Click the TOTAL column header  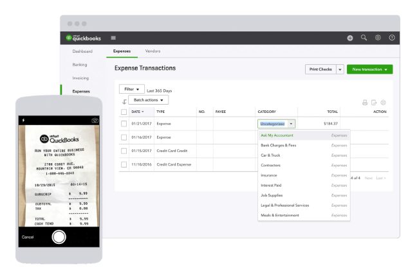(x=332, y=112)
